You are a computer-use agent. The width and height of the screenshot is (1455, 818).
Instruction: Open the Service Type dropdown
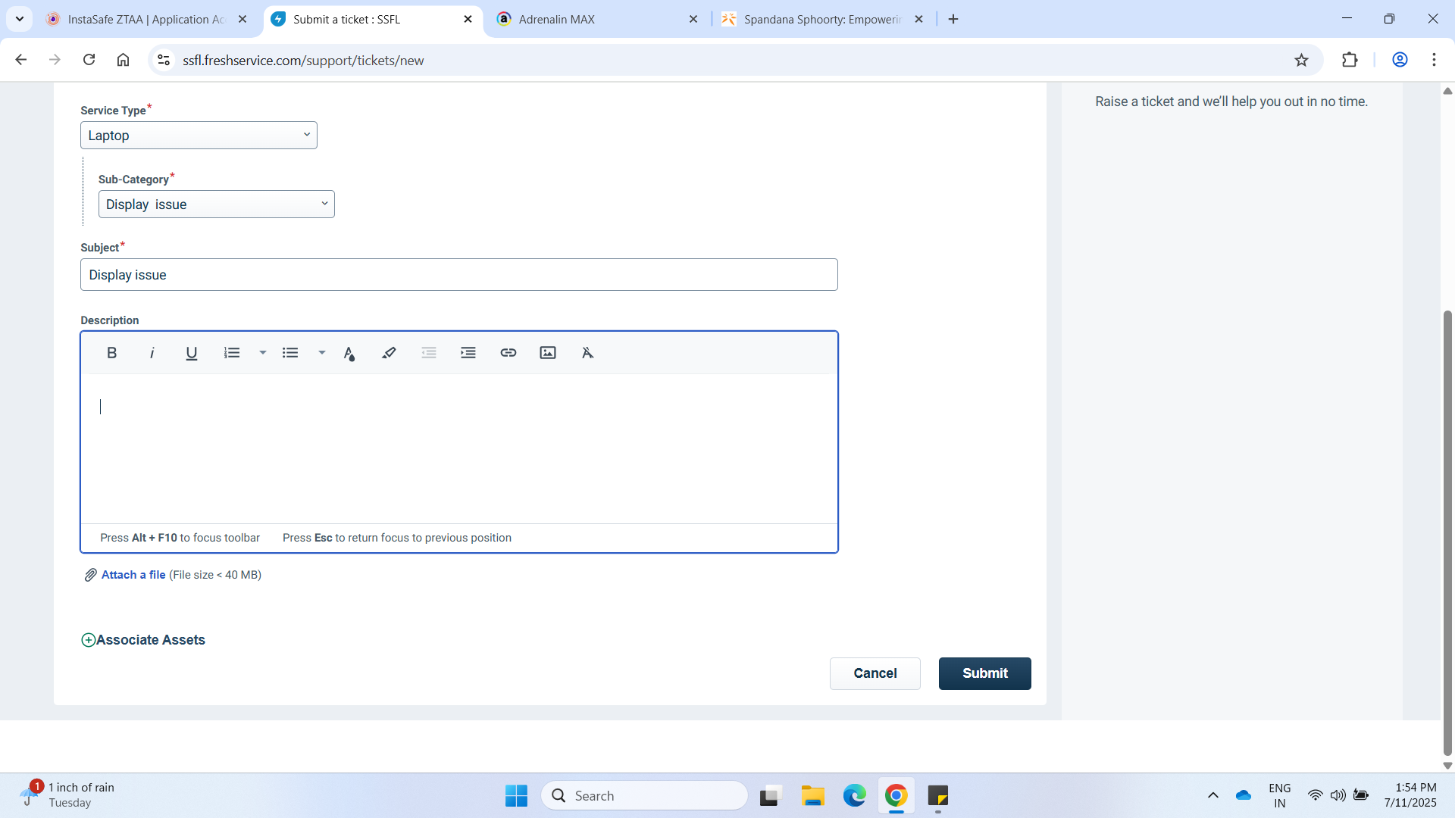tap(199, 136)
